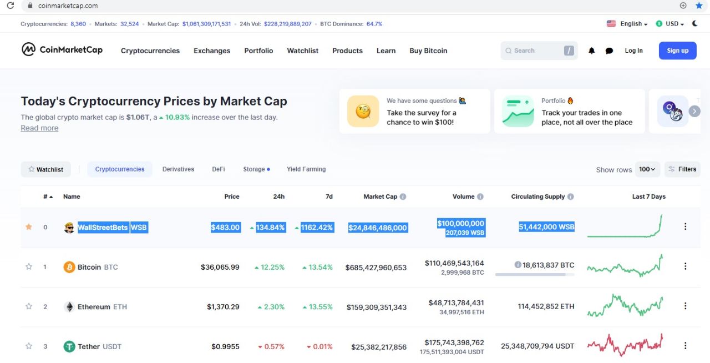The height and width of the screenshot is (363, 710).
Task: Click the Tether coin logo
Action: coord(69,346)
